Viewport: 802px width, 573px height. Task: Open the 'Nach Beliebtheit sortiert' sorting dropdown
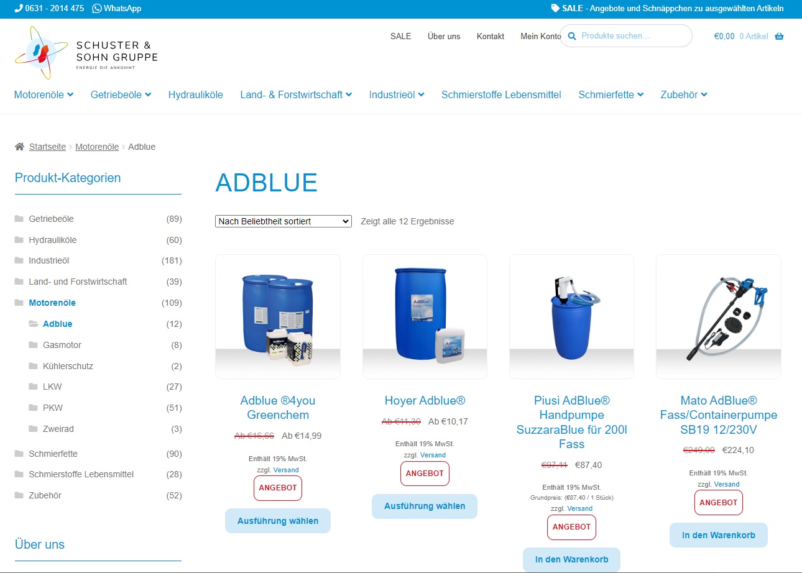point(283,221)
